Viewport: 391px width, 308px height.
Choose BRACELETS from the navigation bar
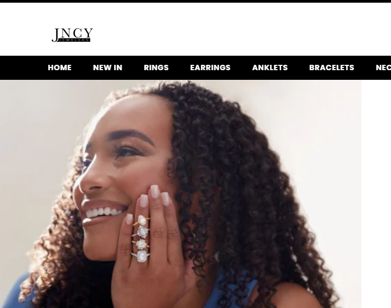332,67
